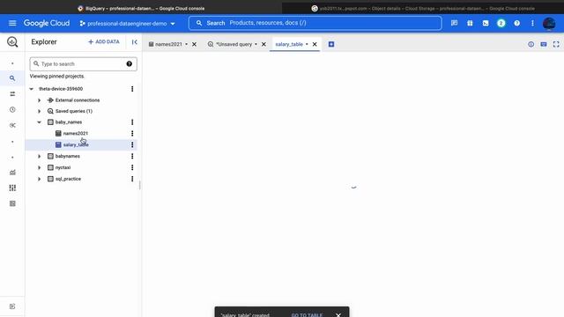Screen dimensions: 564x317
Task: Open Scheduled queries clock icon in sidebar
Action: pos(12,109)
